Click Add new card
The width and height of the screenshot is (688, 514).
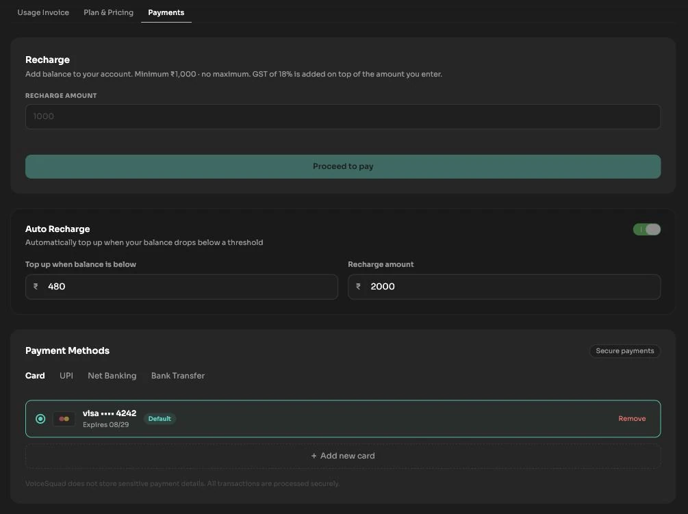click(x=343, y=456)
